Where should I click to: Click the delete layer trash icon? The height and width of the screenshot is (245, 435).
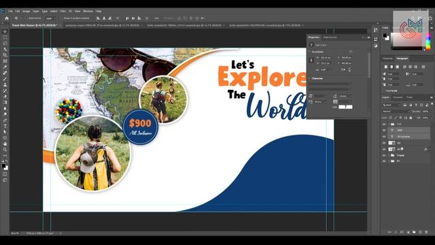(426, 232)
